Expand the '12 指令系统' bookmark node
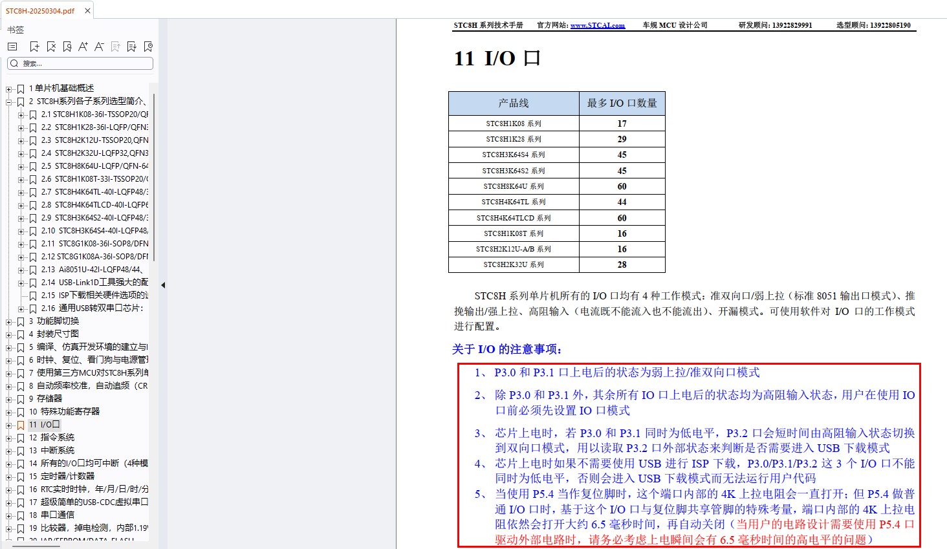947x549 pixels. [x=9, y=438]
